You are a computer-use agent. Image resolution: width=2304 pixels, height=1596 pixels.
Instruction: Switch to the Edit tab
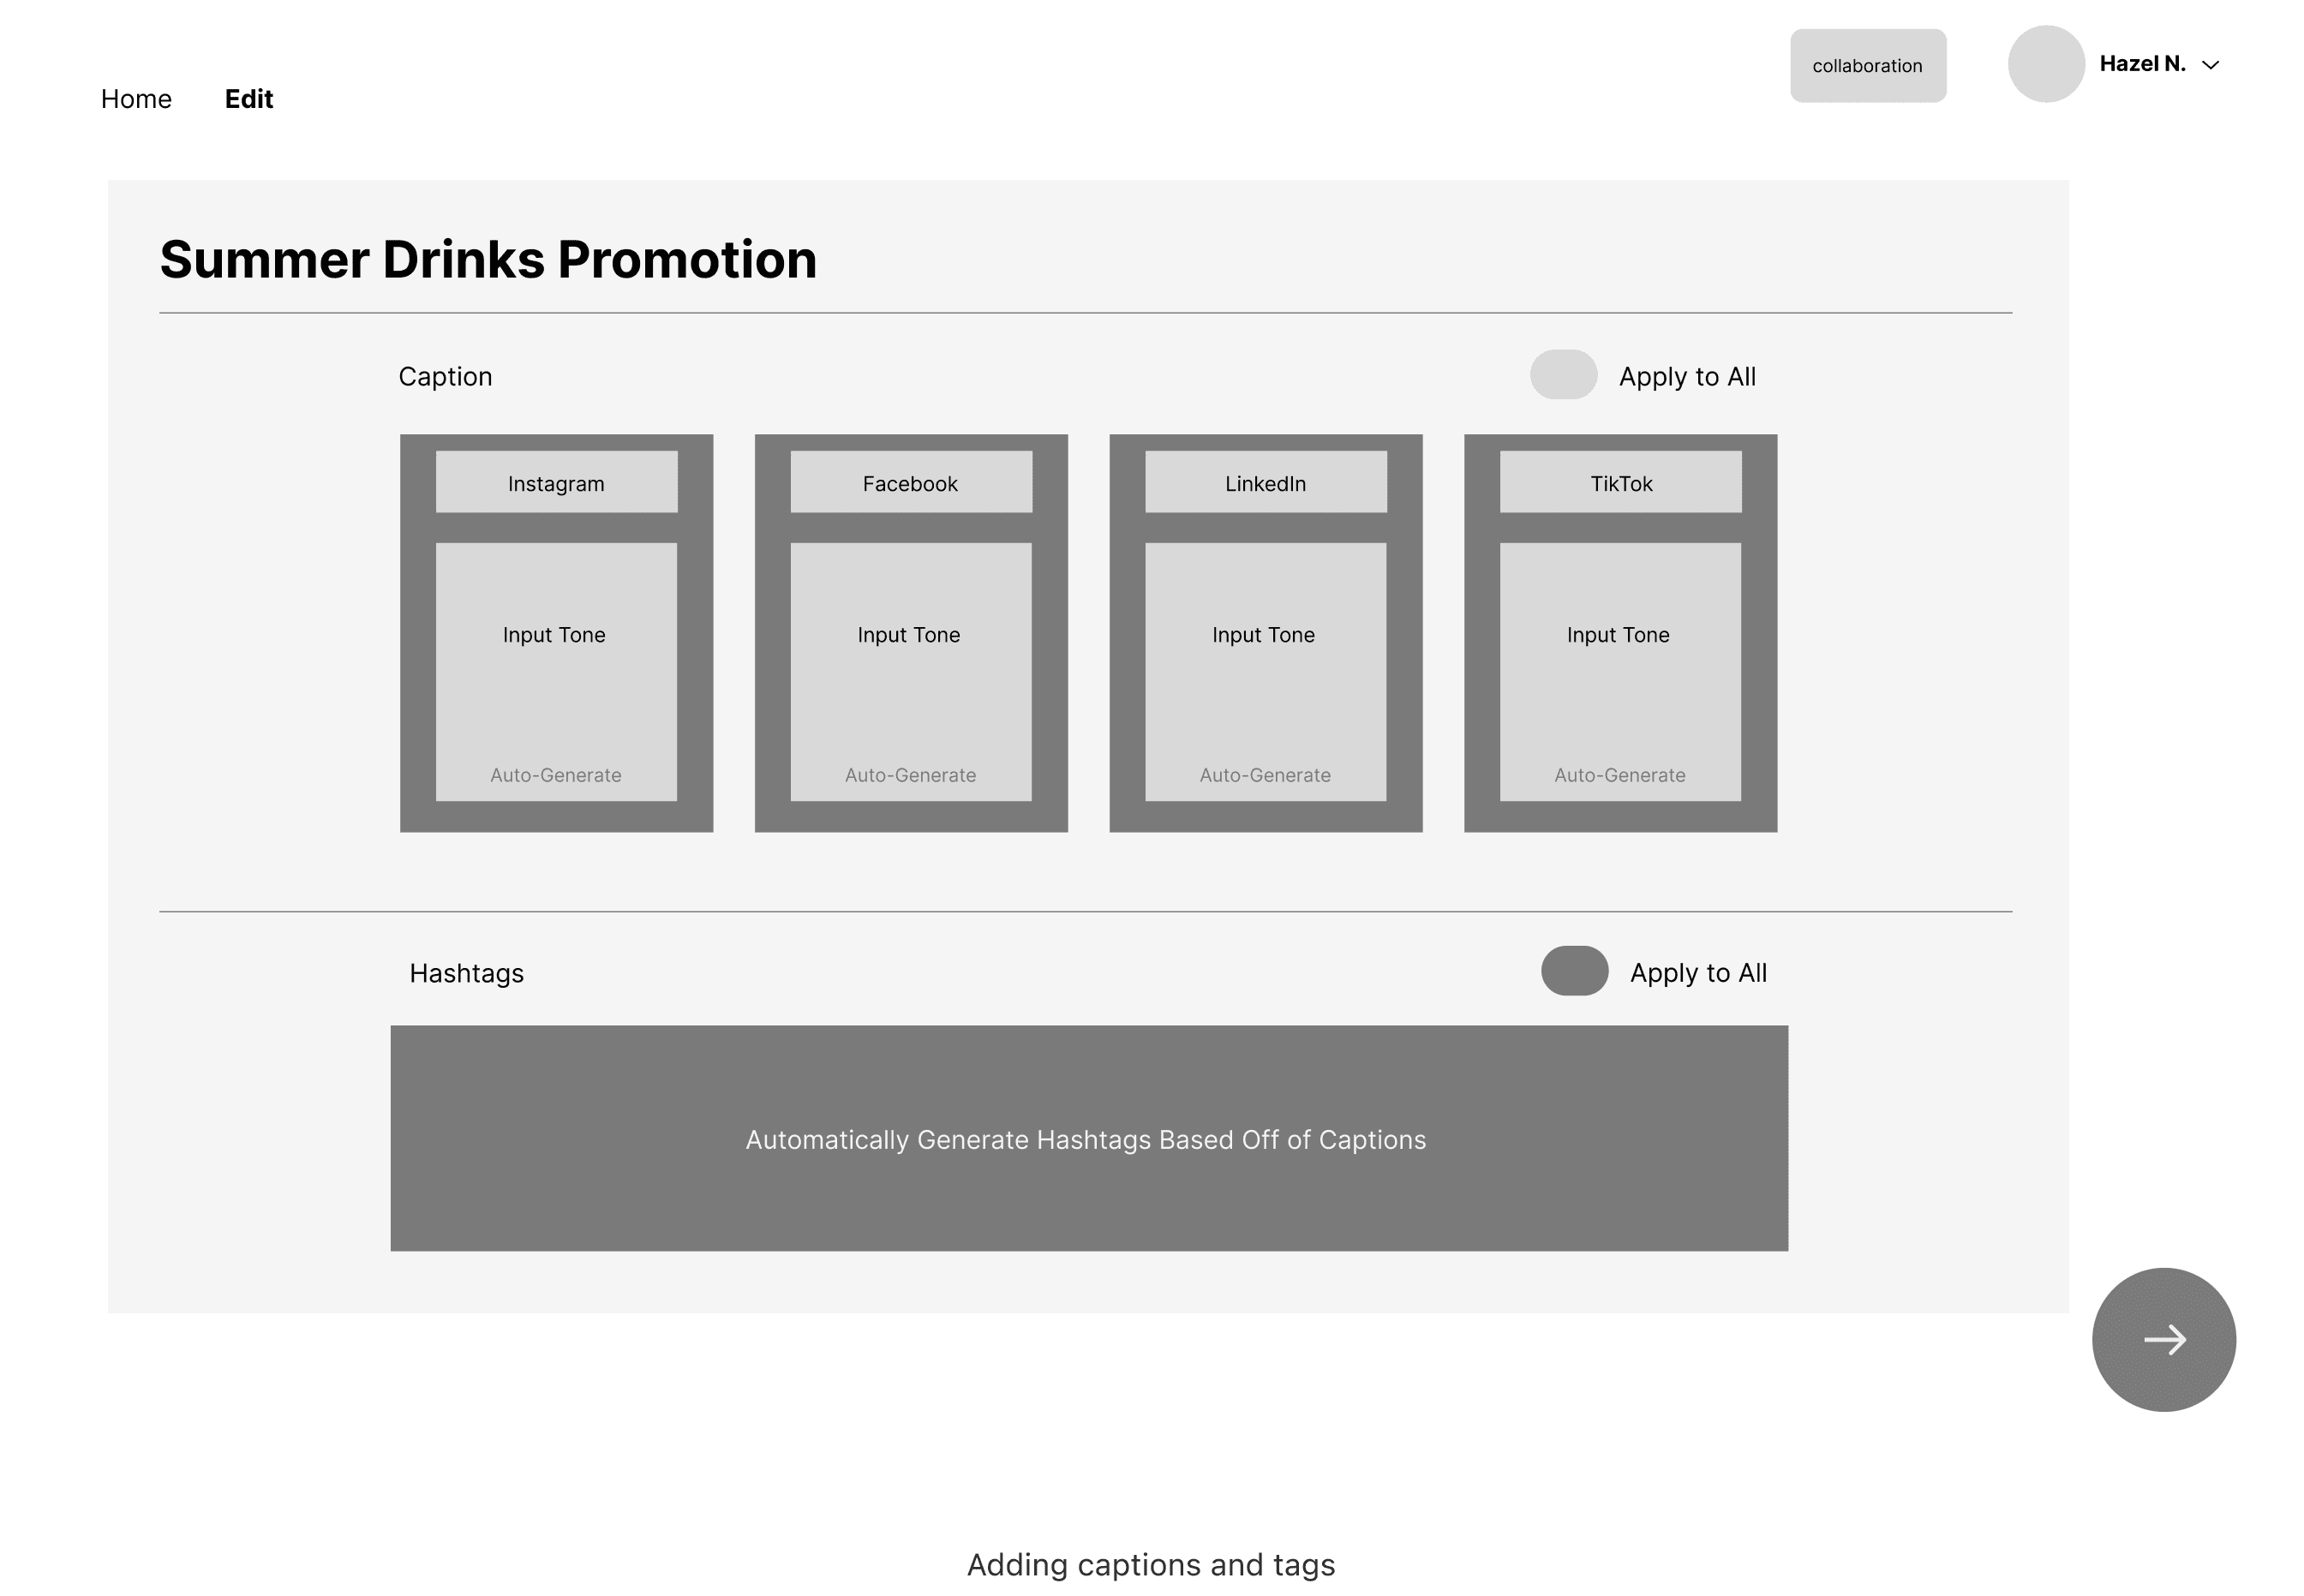[248, 99]
